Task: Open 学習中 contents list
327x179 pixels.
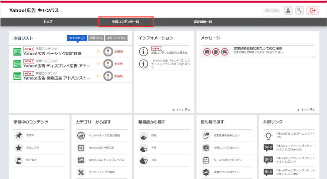Action: click(30, 135)
